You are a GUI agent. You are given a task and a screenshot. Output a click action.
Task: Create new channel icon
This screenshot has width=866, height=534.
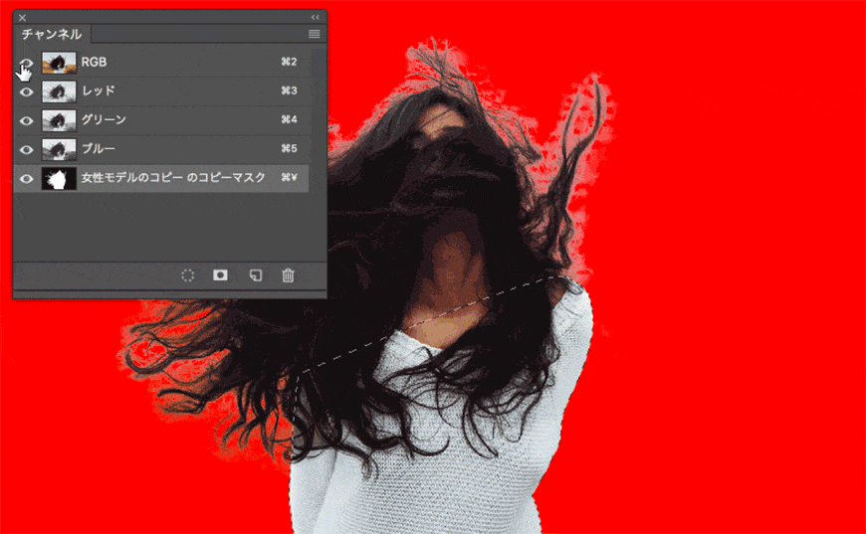tap(255, 274)
